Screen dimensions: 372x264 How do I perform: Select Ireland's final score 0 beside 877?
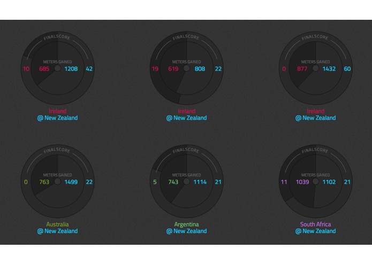pyautogui.click(x=284, y=69)
